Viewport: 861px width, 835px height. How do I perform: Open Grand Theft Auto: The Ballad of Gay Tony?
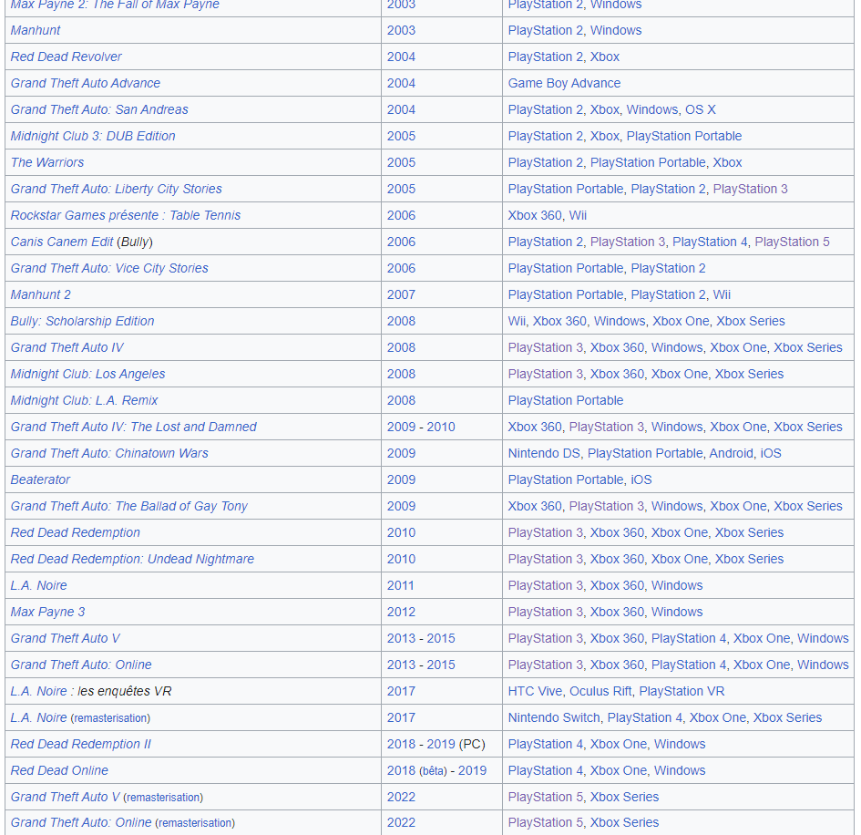(x=128, y=506)
